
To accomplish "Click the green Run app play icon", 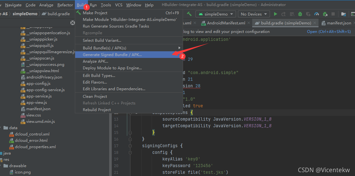I will [x=275, y=14].
